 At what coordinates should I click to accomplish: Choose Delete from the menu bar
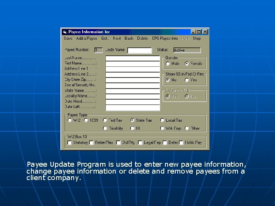point(142,38)
